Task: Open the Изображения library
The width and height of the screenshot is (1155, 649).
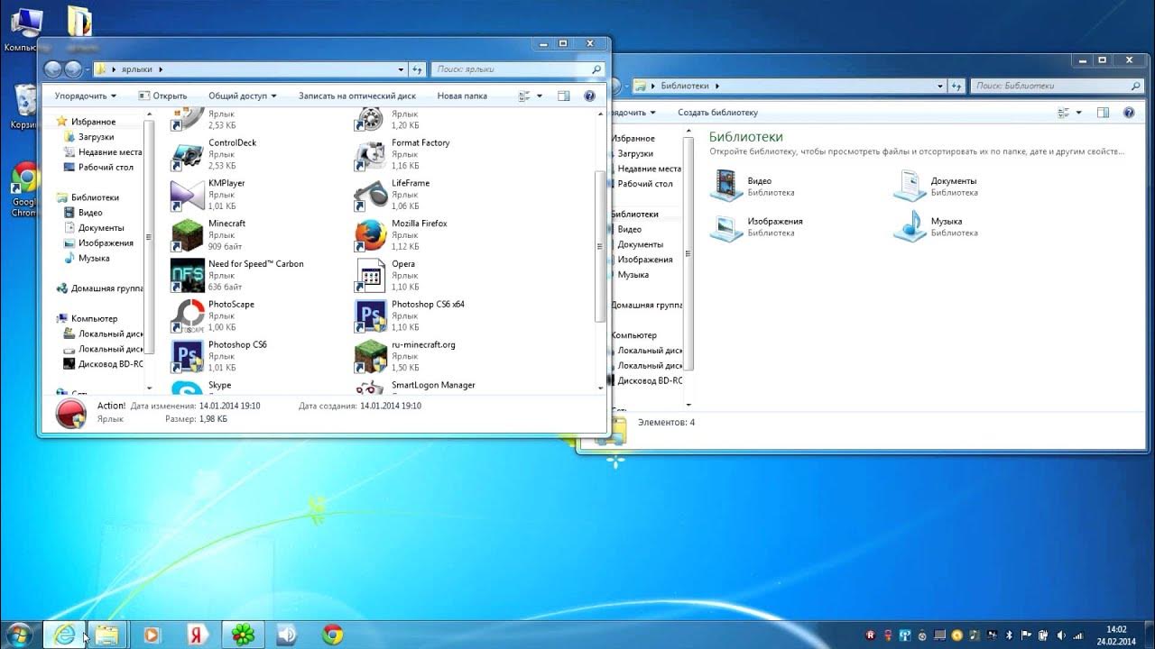Action: coord(756,226)
